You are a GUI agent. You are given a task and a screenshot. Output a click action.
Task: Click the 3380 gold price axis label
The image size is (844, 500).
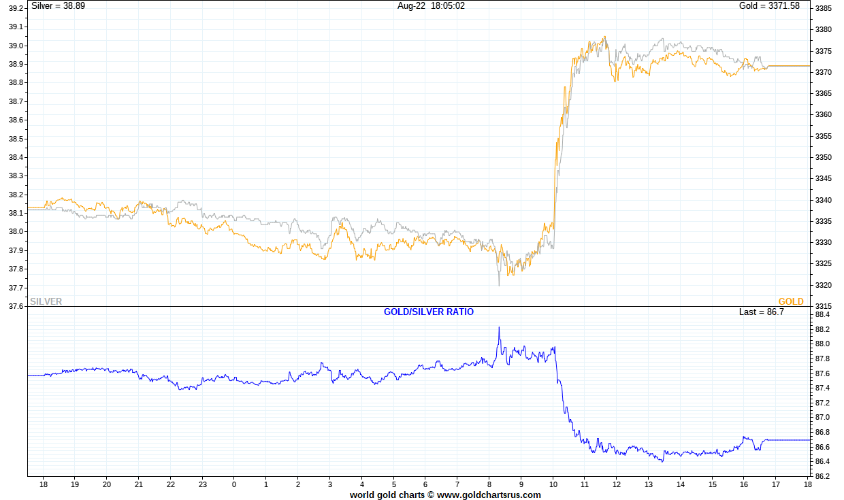[x=824, y=29]
